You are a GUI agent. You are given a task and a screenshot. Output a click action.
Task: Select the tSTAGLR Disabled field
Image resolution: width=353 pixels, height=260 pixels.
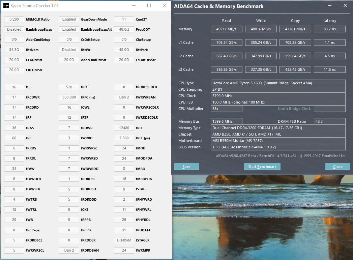pyautogui.click(x=124, y=240)
